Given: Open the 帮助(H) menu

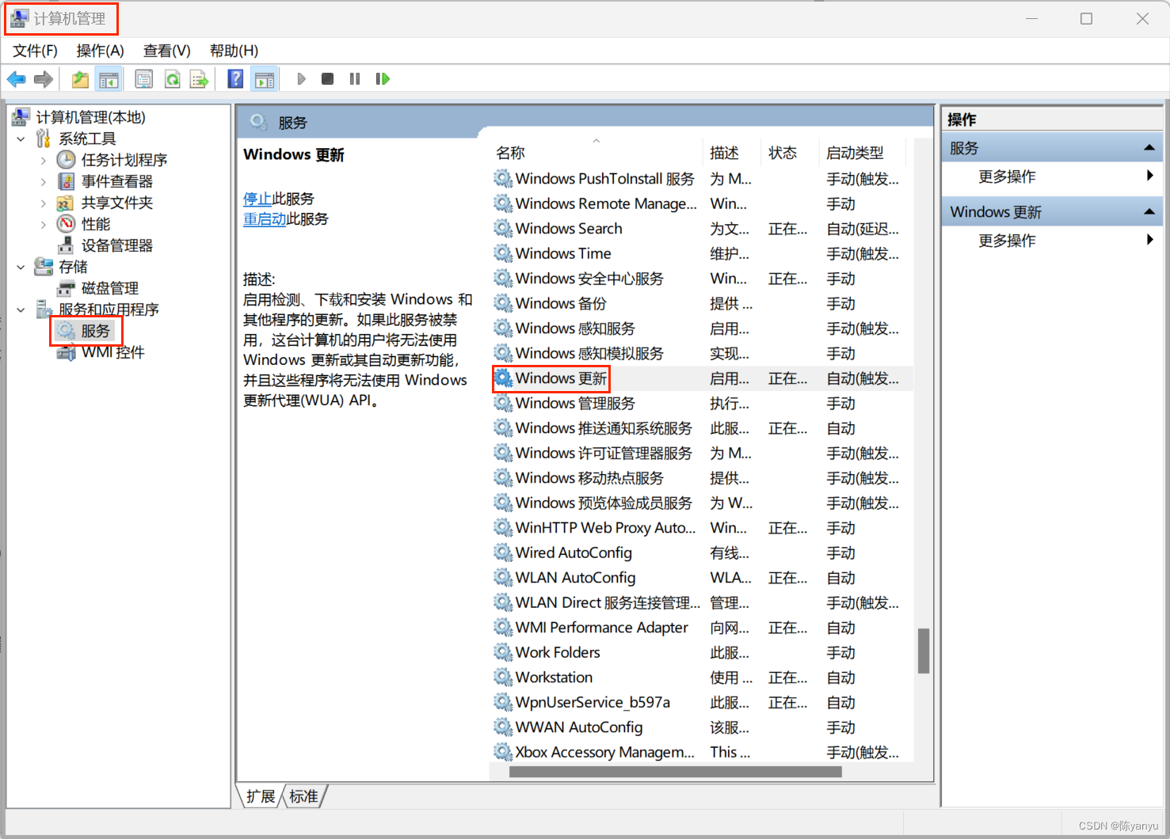Looking at the screenshot, I should click(x=234, y=51).
